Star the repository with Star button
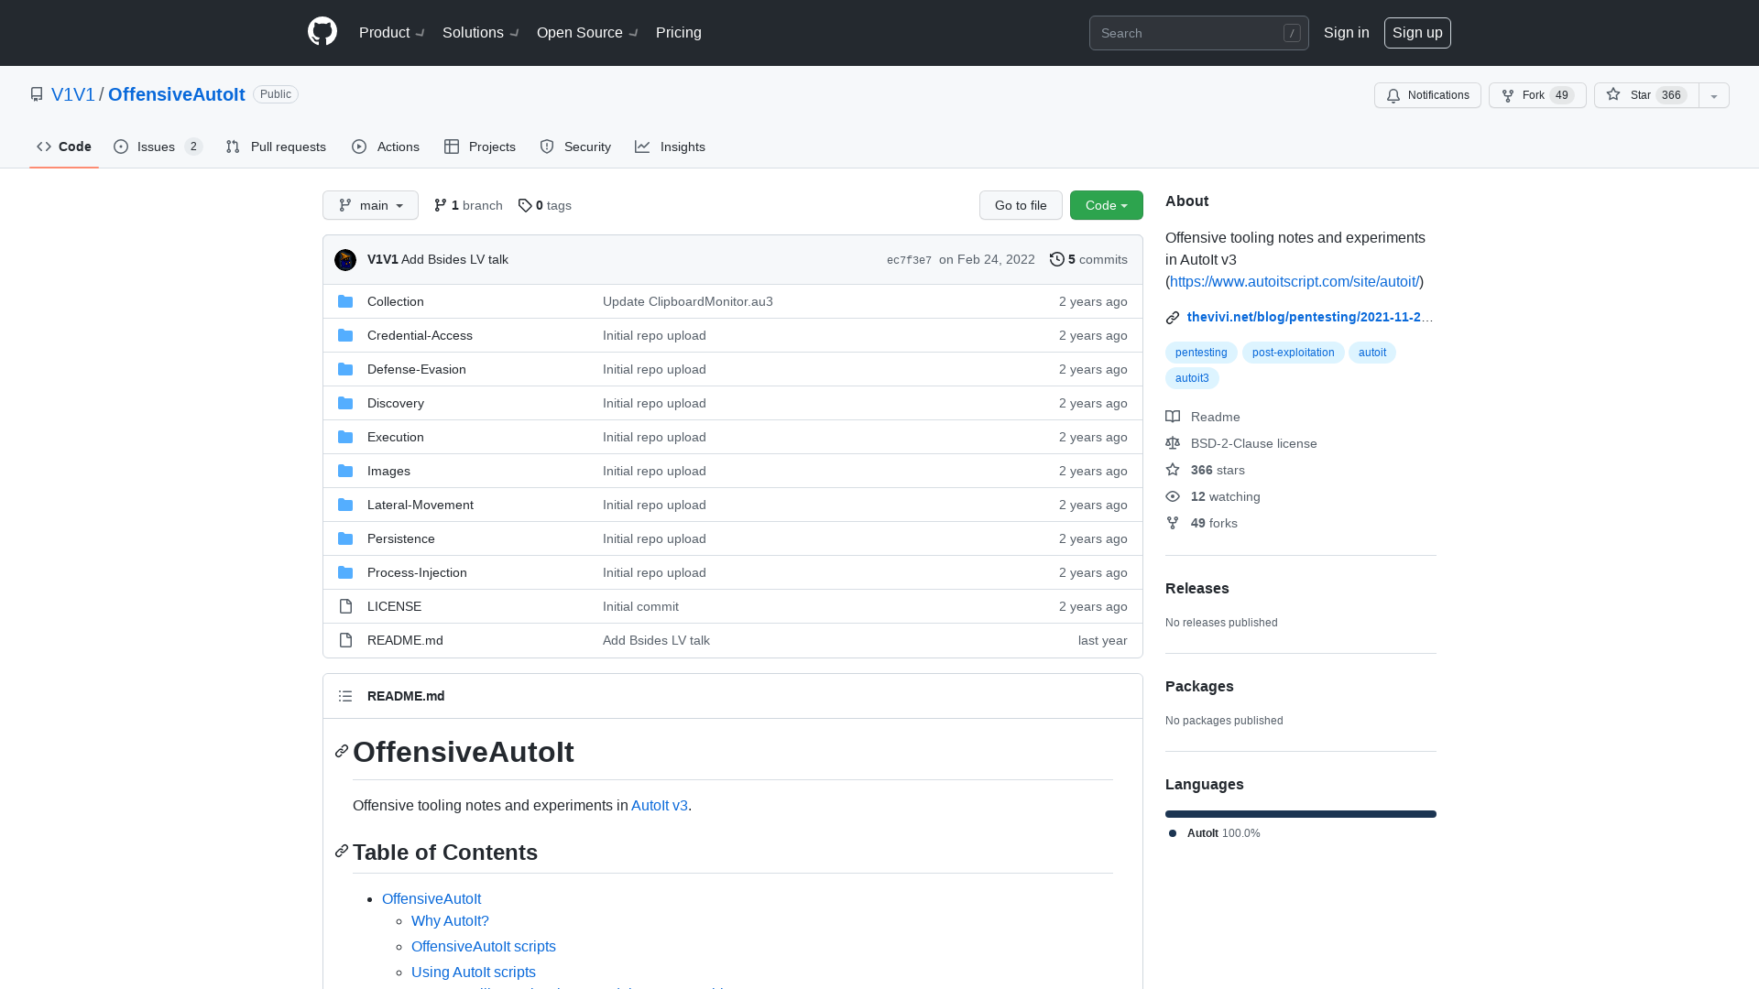 tap(1646, 95)
